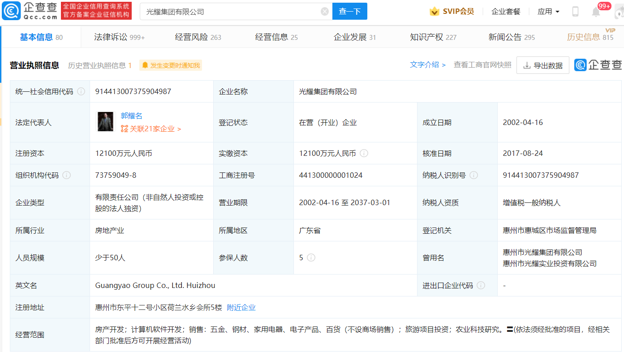Click info icon beside 统一社会信用代码
Screen dimensions: 624x352
click(81, 91)
